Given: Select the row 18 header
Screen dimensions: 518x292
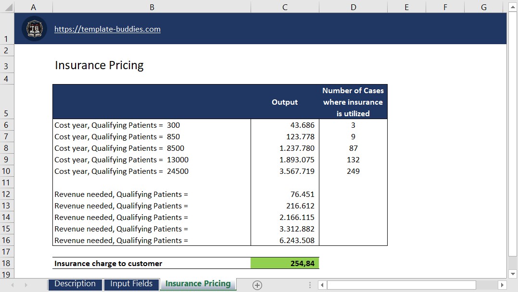Looking at the screenshot, I should point(6,263).
